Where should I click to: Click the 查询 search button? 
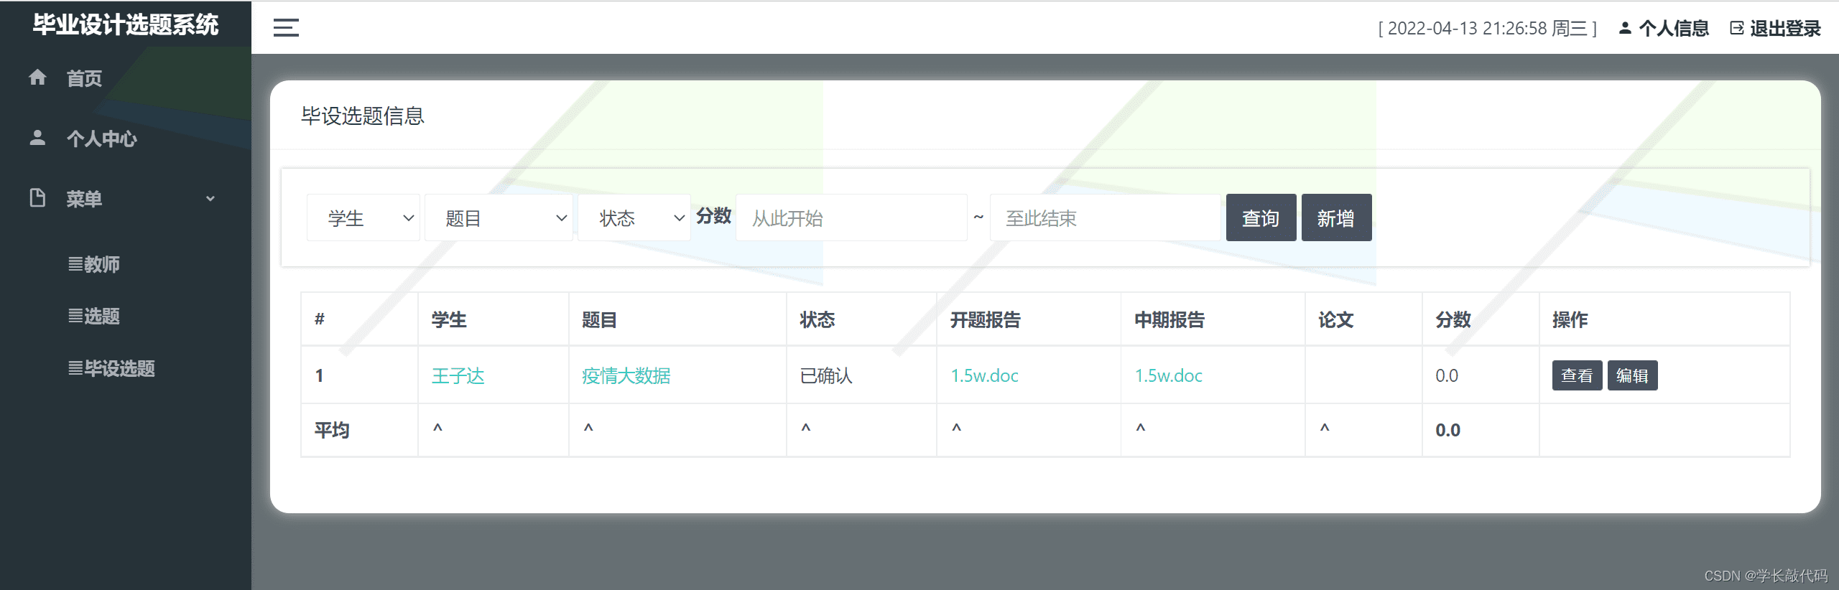pos(1261,217)
